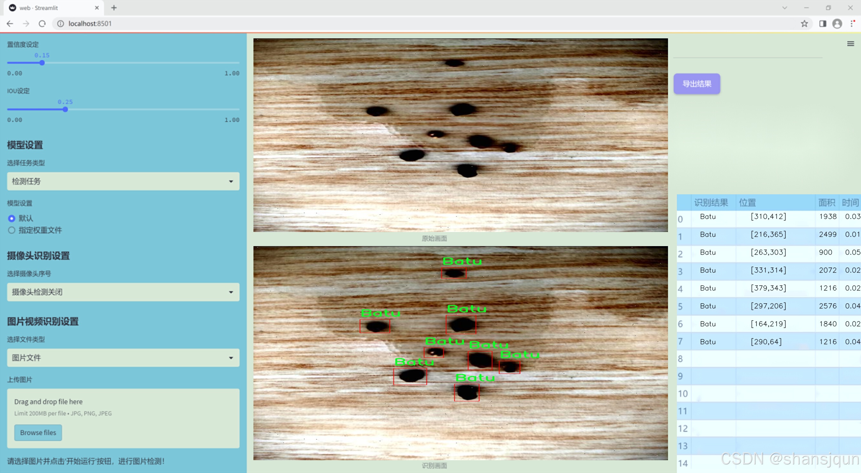861x473 pixels.
Task: Open the Streamlit hamburger menu
Action: point(850,44)
